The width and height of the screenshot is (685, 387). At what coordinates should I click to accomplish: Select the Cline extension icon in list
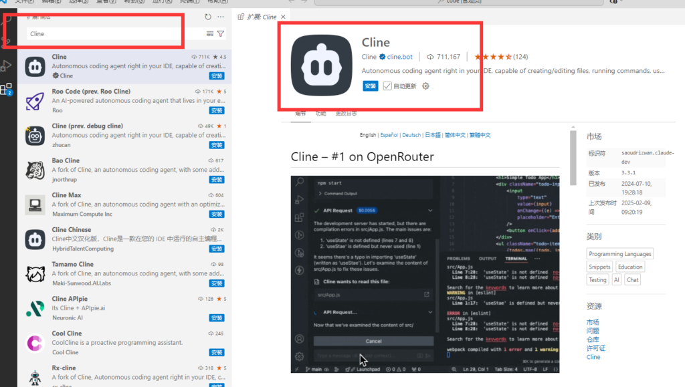35,66
